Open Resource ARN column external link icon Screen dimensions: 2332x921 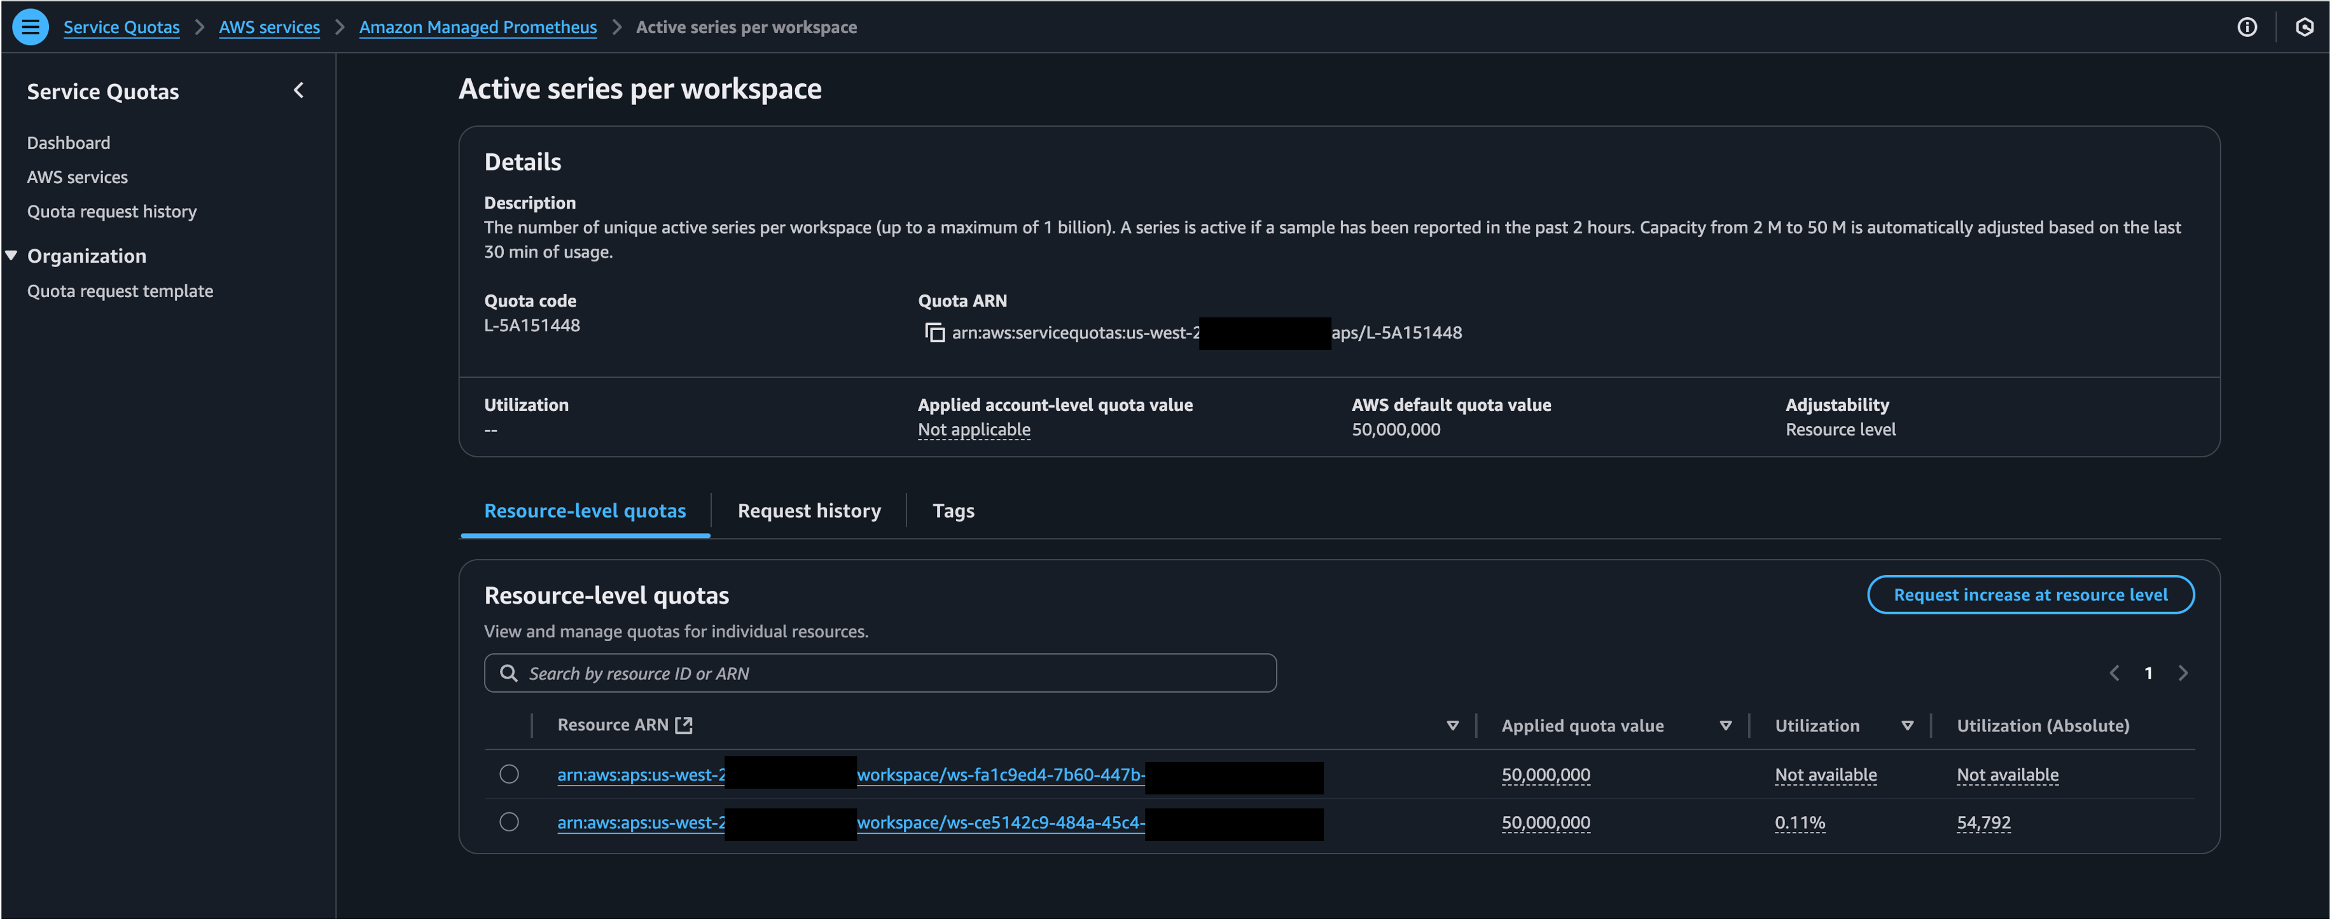tap(685, 724)
